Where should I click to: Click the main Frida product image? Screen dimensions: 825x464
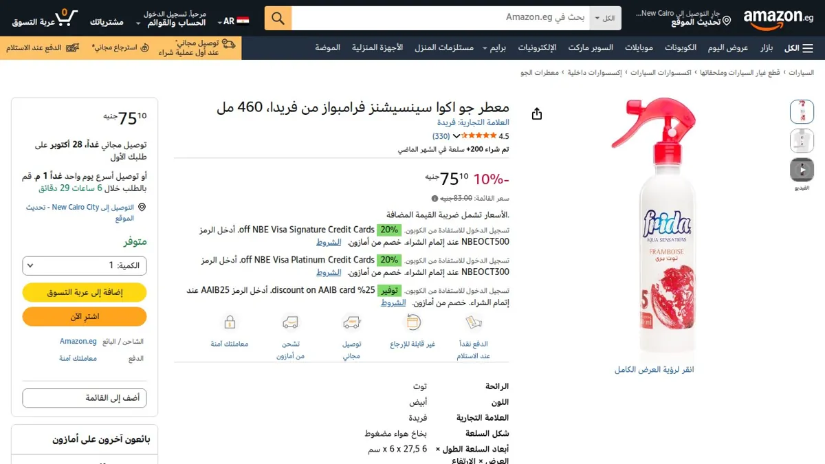click(654, 227)
